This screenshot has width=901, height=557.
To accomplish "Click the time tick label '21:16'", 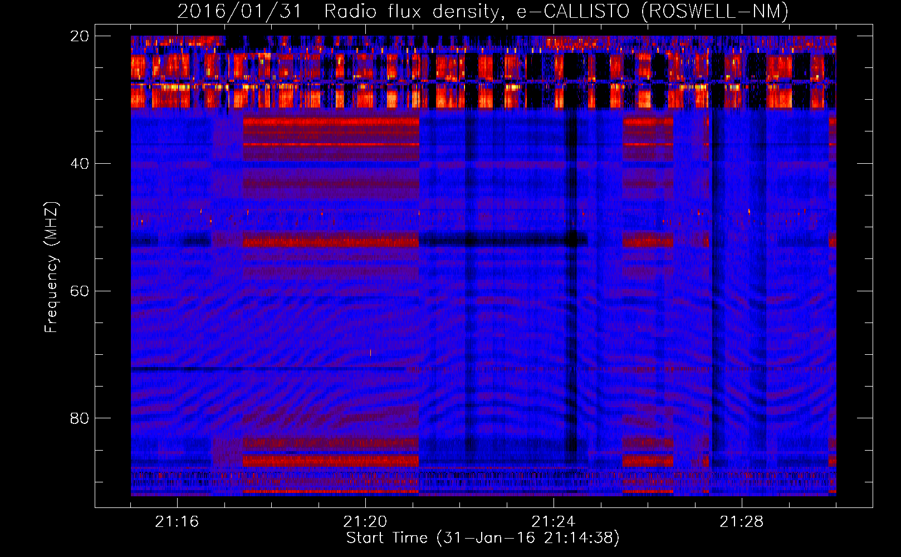I will pos(177,522).
